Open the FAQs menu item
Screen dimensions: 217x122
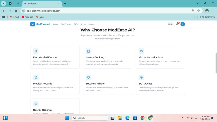(x=76, y=24)
